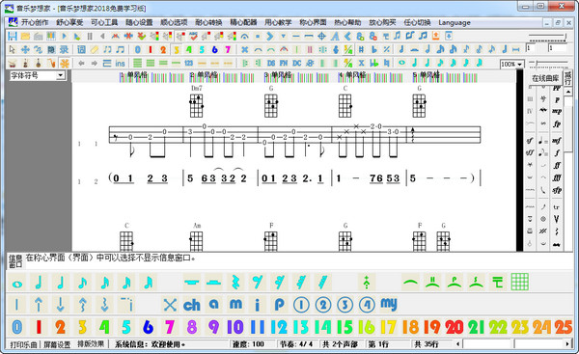Click the chord grid diagram icon
The image size is (579, 354).
click(519, 283)
